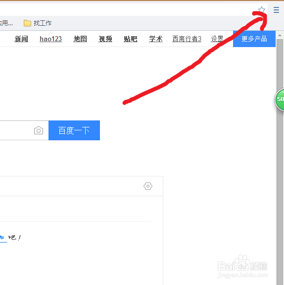The width and height of the screenshot is (284, 285).
Task: Open the 找工作 bookmarks folder
Action: (38, 23)
